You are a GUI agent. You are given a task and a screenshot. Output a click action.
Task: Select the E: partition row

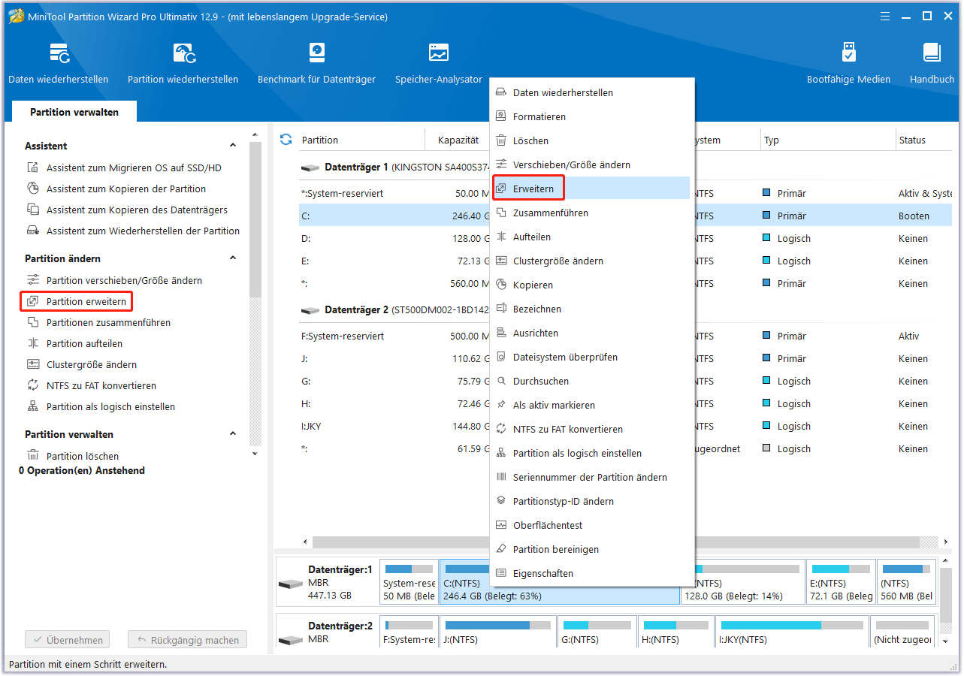(394, 261)
